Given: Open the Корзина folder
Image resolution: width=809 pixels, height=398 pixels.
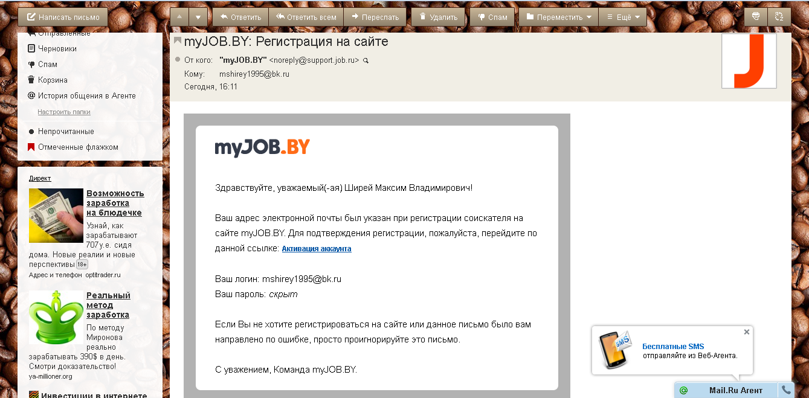Looking at the screenshot, I should tap(53, 80).
